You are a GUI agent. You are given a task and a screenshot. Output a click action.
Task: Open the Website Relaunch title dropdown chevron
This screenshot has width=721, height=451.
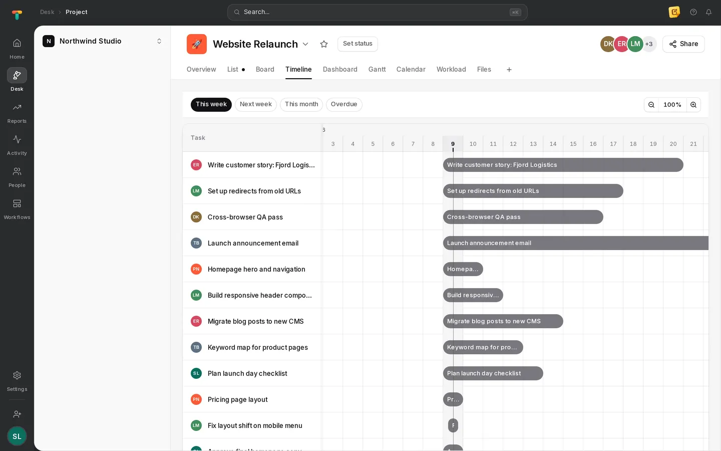click(x=305, y=44)
